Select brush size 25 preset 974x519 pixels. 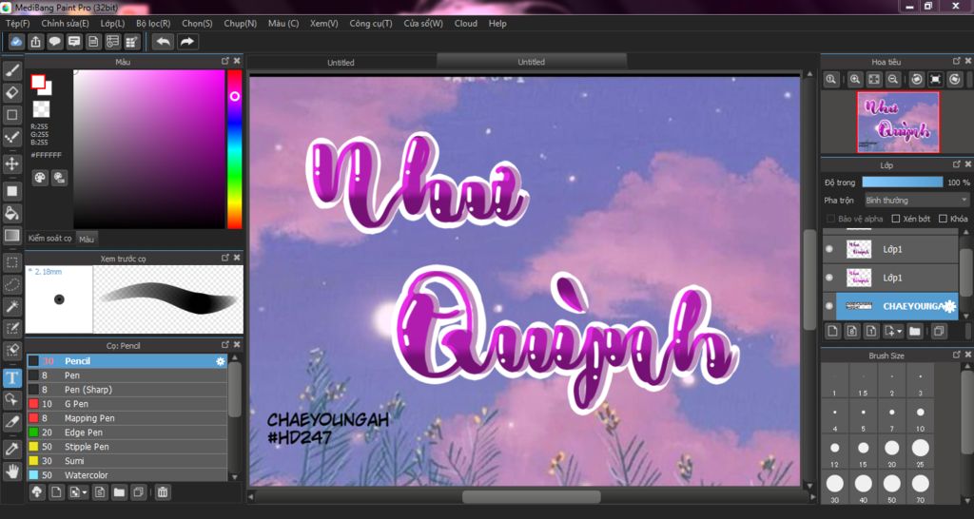point(920,448)
